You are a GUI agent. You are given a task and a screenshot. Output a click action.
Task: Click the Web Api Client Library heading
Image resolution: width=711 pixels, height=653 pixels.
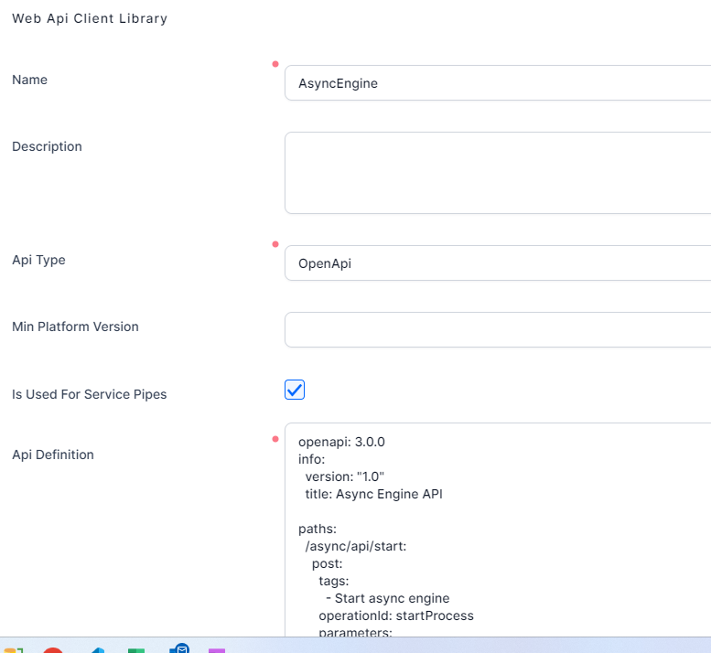90,18
